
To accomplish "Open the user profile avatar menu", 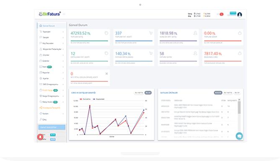I will click(x=240, y=15).
